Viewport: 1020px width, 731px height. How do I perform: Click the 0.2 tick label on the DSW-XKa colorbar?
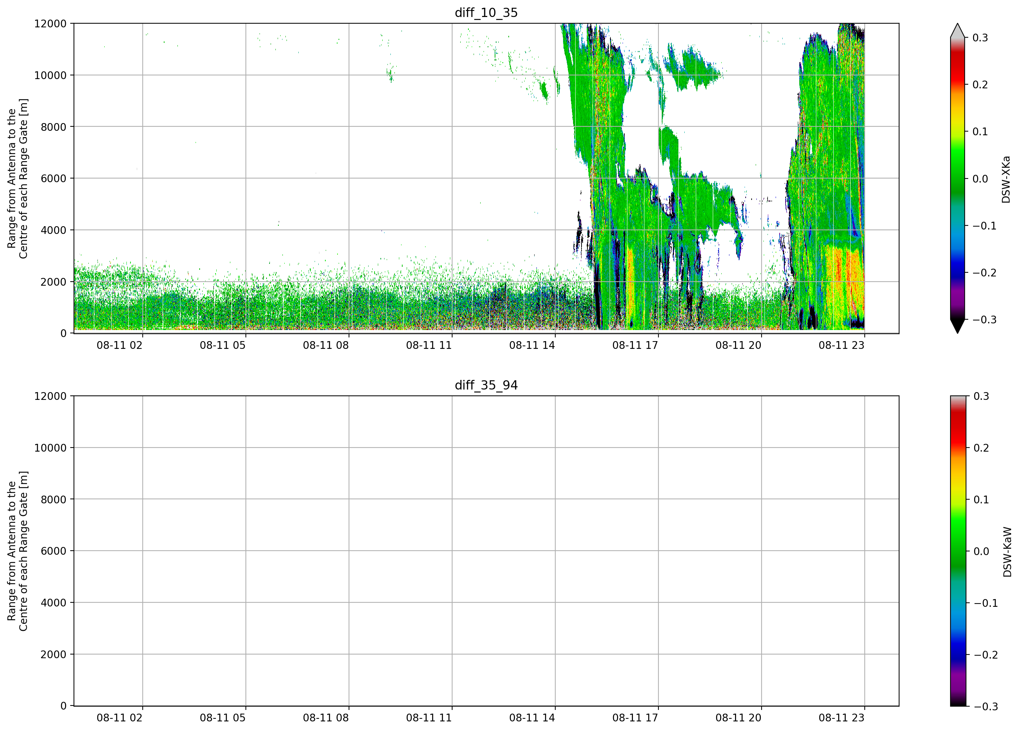[x=980, y=85]
